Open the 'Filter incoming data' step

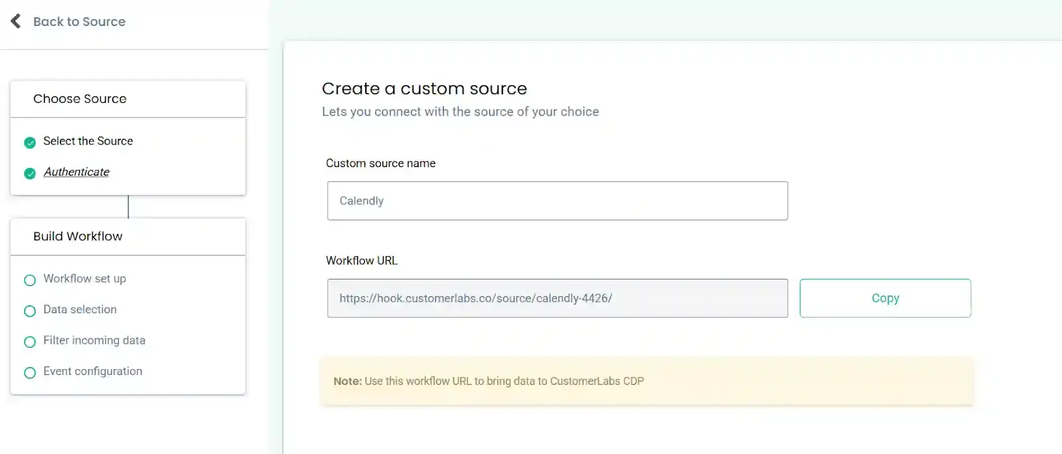pyautogui.click(x=94, y=340)
